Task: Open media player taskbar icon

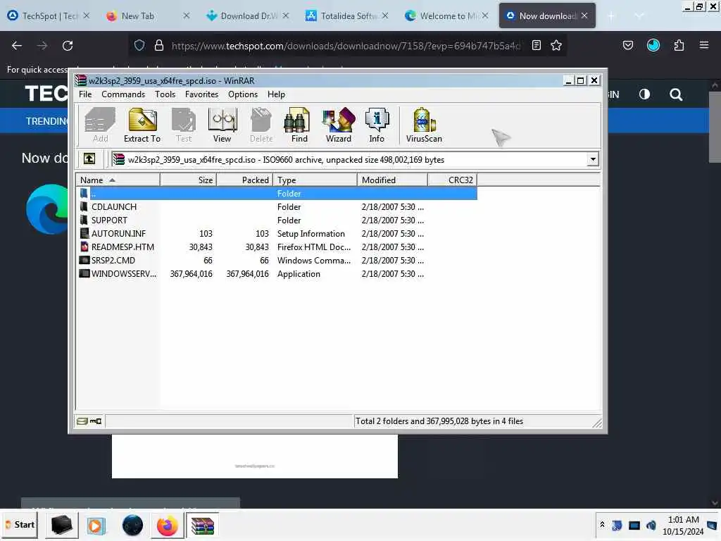Action: 96,526
